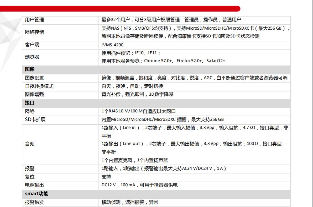Image resolution: width=313 pixels, height=207 pixels.
Task: Click the line '1个内置麦克风，1个内置扬声器'
Action: click(x=135, y=160)
